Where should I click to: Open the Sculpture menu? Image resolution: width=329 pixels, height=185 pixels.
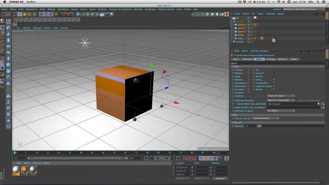(102, 9)
